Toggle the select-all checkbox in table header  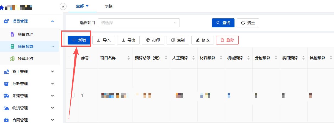point(72,58)
